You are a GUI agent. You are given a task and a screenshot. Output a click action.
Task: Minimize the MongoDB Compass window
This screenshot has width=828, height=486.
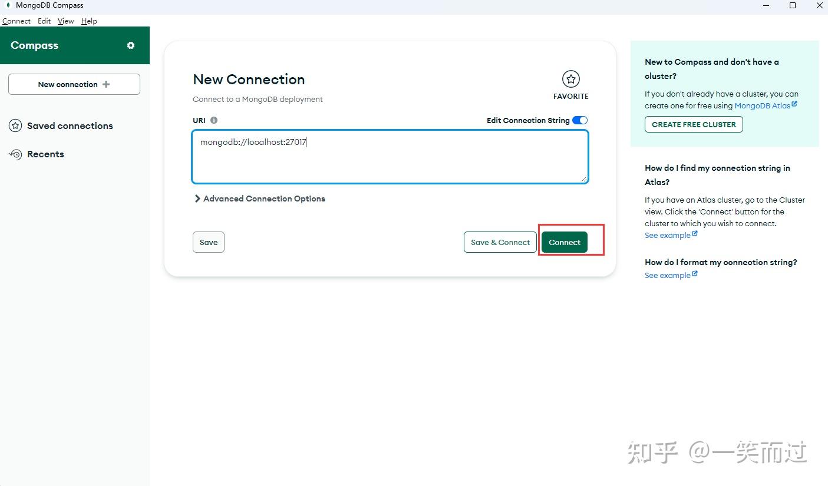pos(766,5)
